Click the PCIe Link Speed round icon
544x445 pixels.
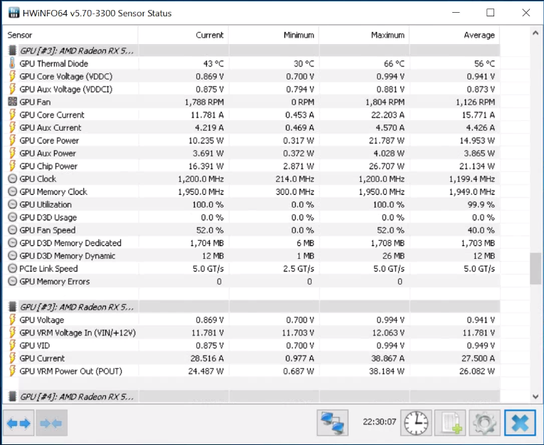click(12, 269)
